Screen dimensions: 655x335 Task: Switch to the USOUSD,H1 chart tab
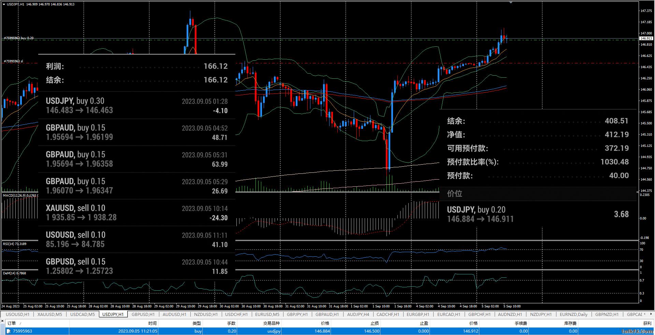(18, 314)
